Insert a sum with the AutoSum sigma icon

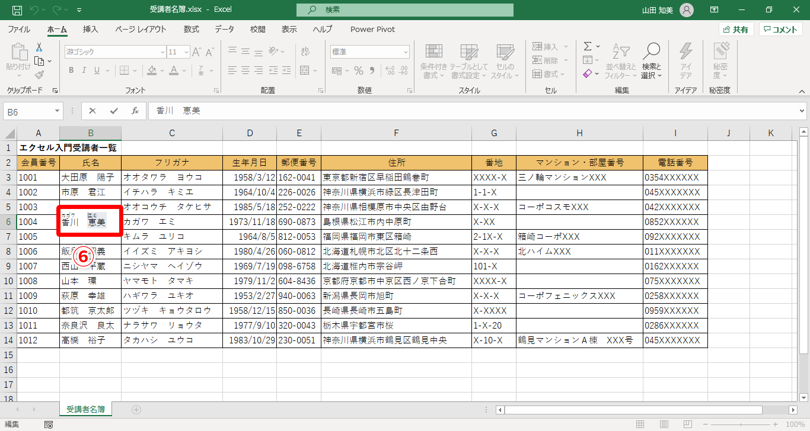pos(588,46)
